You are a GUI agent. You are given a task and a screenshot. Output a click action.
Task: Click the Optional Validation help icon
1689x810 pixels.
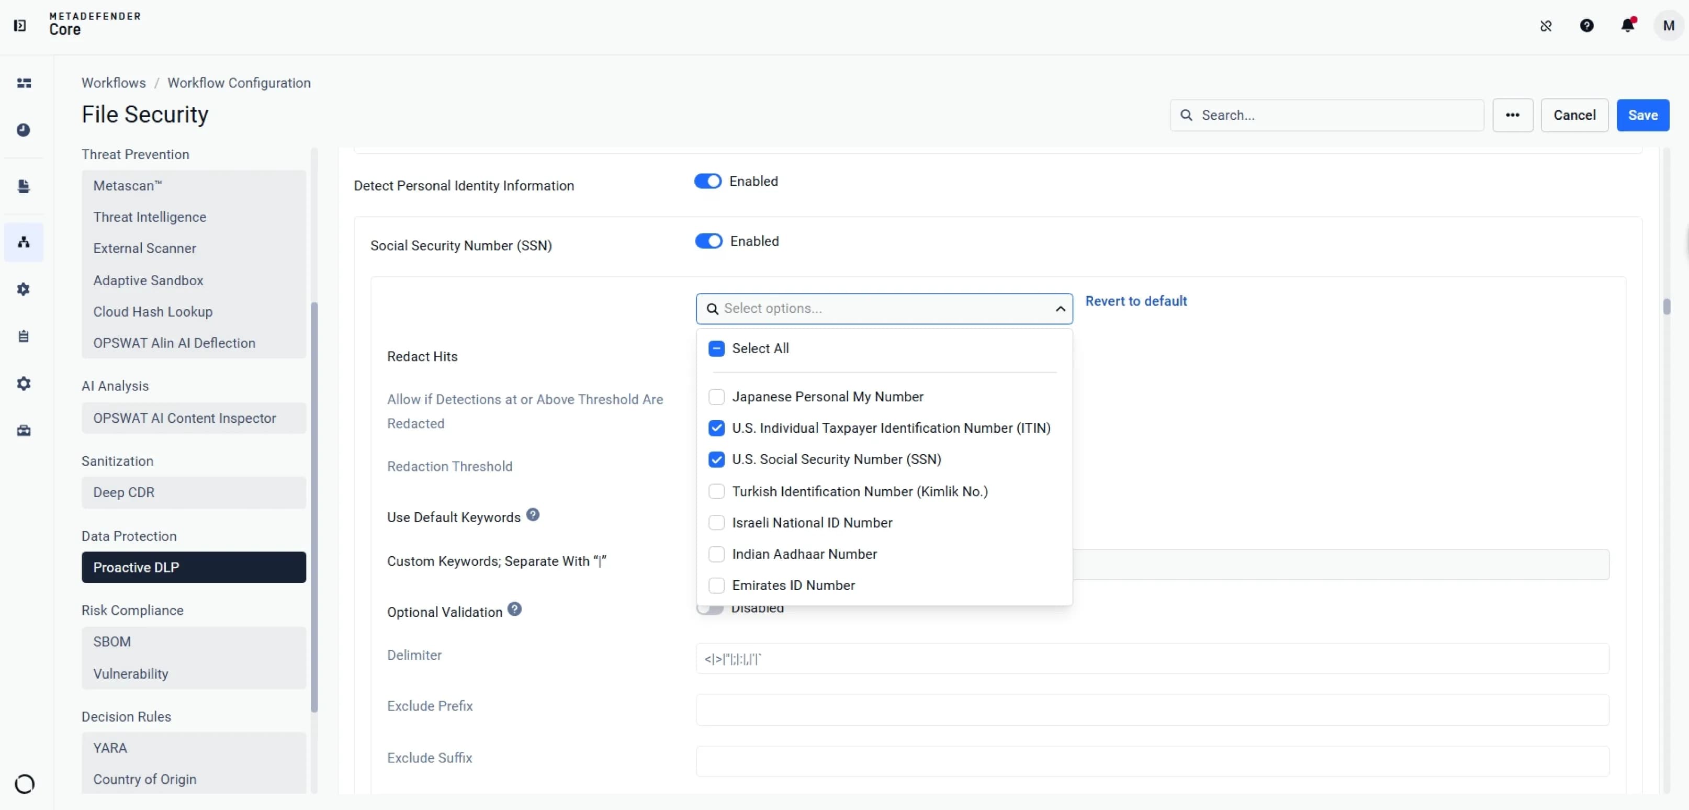coord(515,609)
